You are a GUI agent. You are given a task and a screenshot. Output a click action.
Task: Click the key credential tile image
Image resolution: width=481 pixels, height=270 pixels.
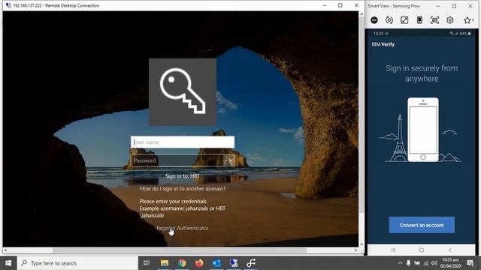(x=183, y=92)
